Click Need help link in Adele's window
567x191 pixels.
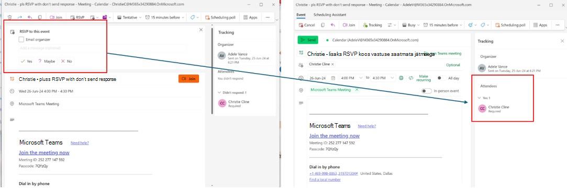tap(366, 126)
